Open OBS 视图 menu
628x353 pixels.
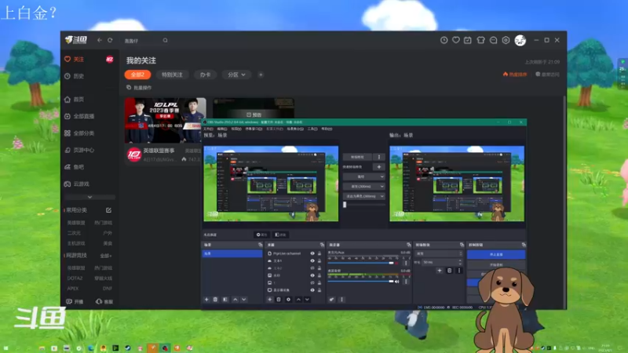[x=236, y=129]
